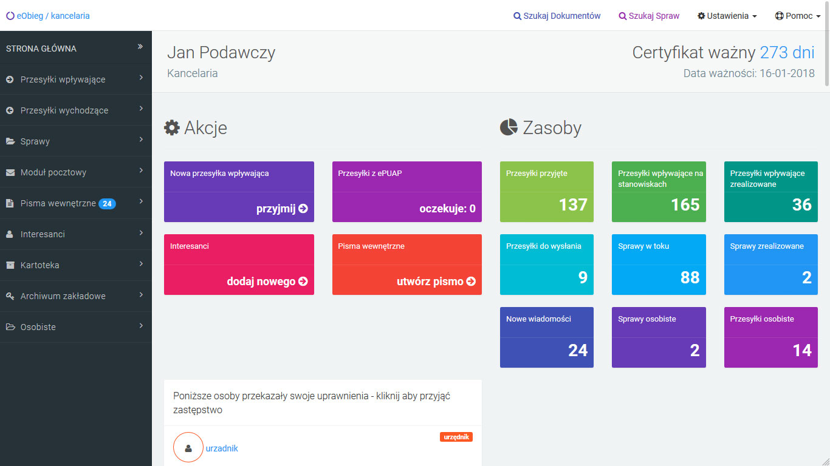
Task: Expand the Sprawy sidebar section chevron
Action: pos(140,140)
